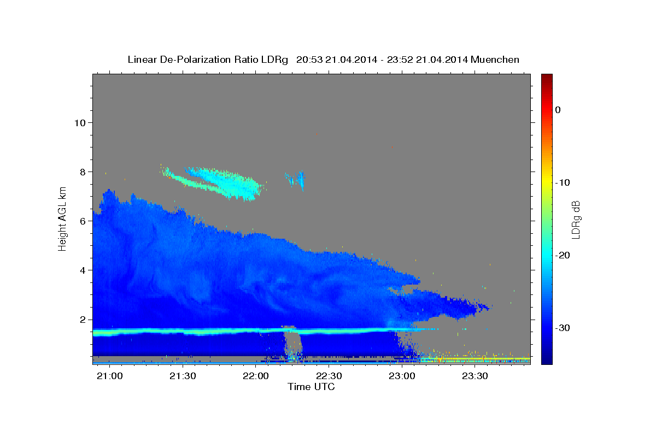Click the '23:00' time tick label
This screenshot has width=656, height=437.
click(x=402, y=376)
